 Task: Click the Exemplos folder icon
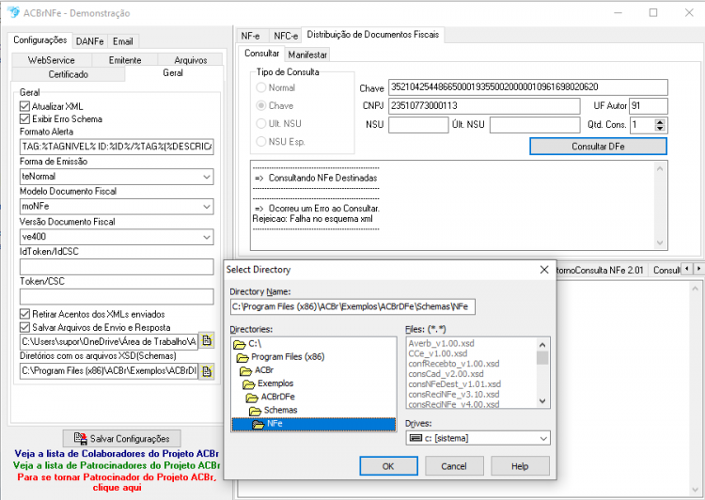click(249, 384)
